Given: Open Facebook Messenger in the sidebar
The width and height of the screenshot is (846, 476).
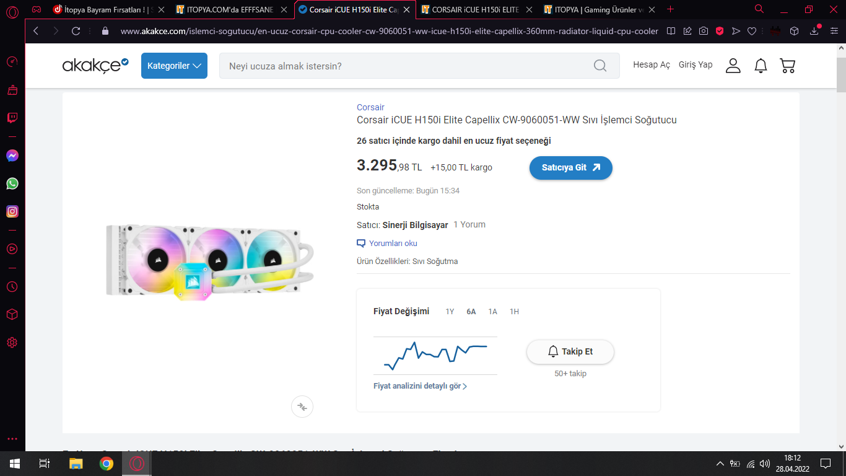Looking at the screenshot, I should (x=12, y=156).
